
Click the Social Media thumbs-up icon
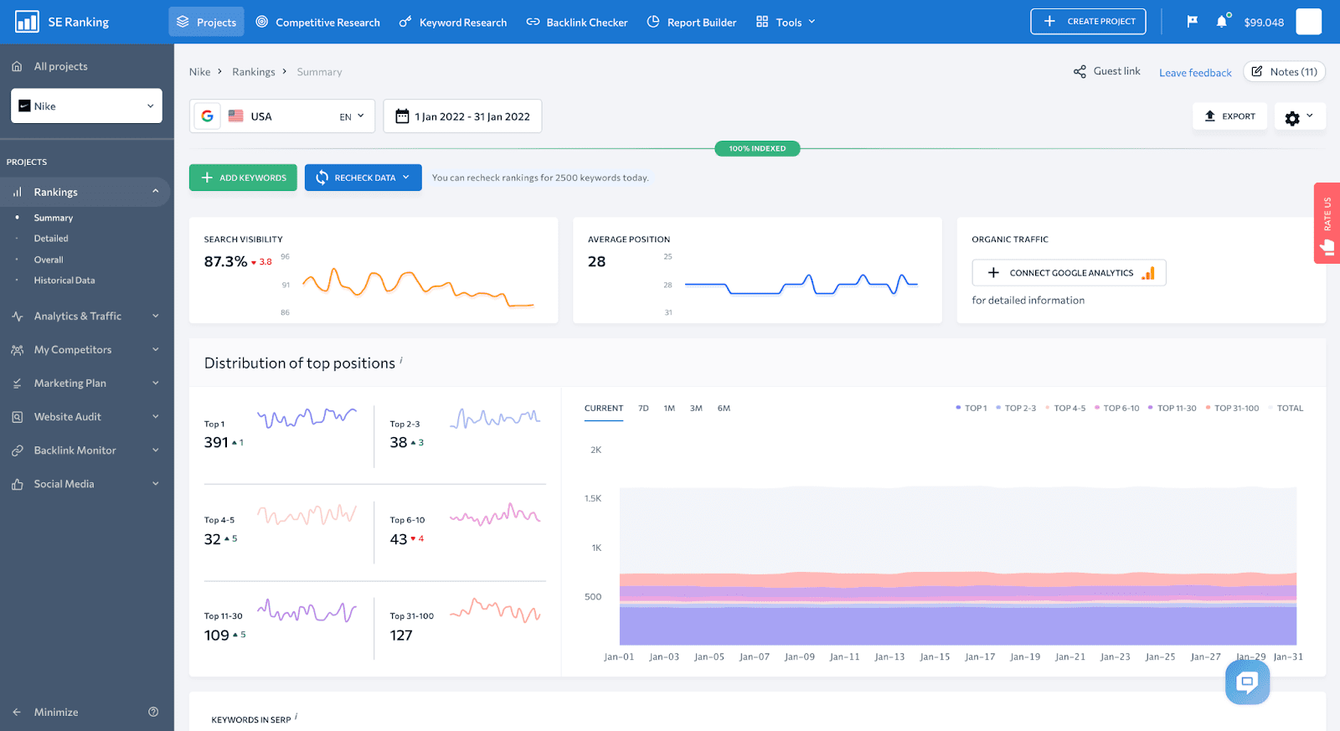(17, 484)
